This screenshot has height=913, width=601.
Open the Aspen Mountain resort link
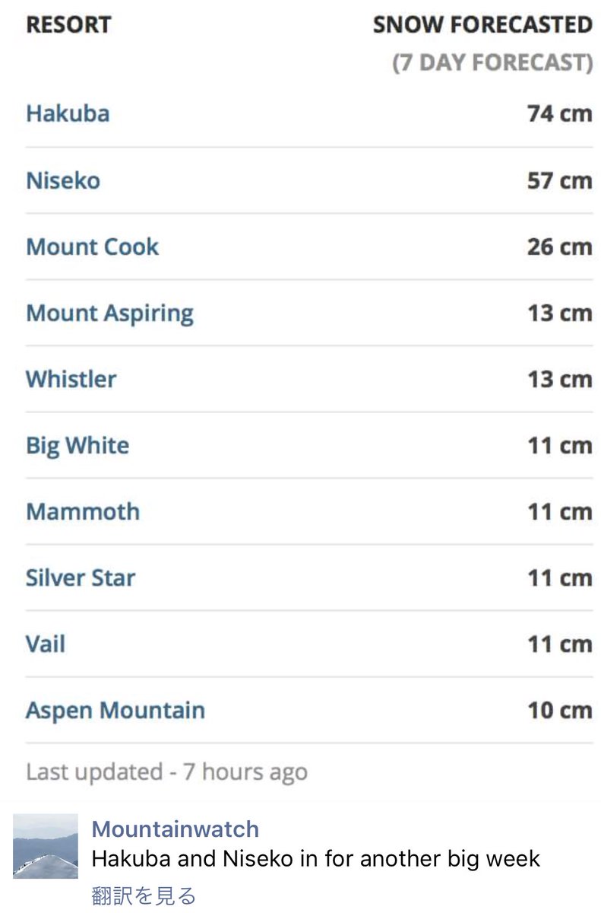115,711
